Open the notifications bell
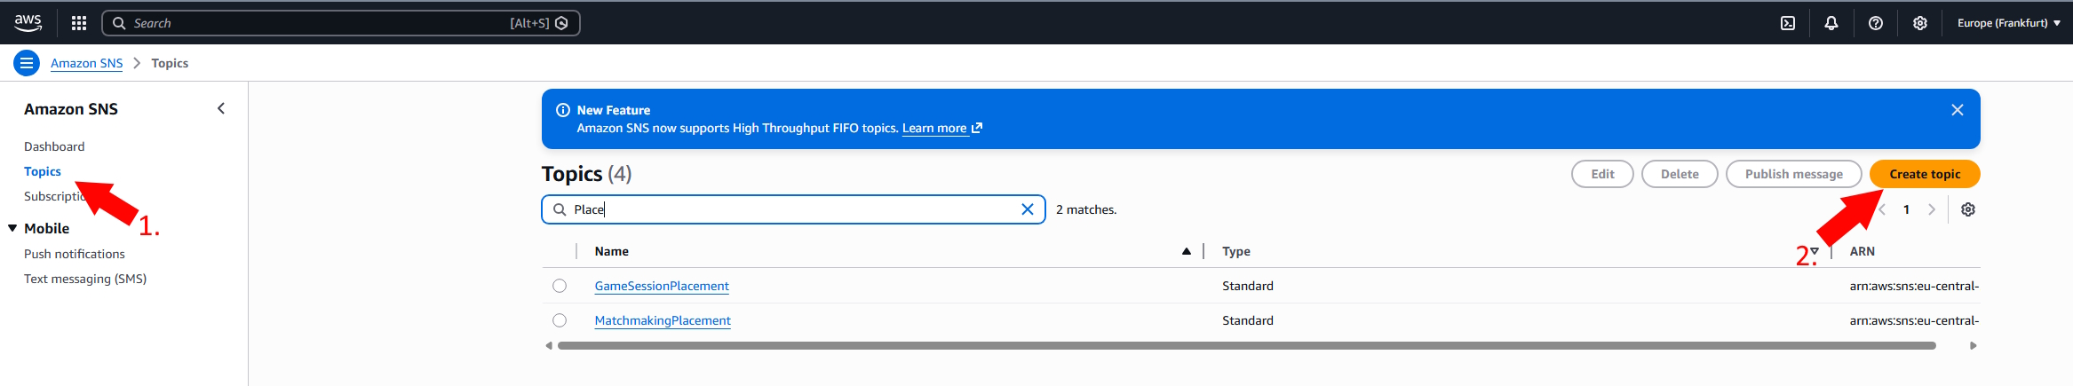2073x386 pixels. (x=1831, y=23)
